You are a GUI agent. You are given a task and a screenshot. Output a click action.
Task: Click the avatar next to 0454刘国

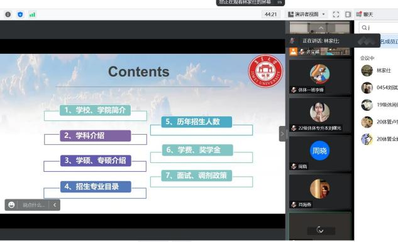pos(367,88)
